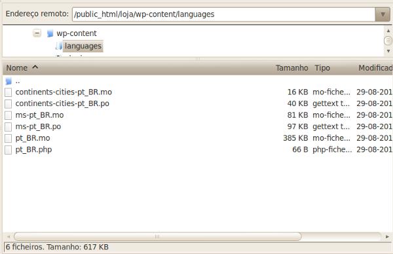Click the php-fiche... type cell
The width and height of the screenshot is (393, 254).
tap(332, 150)
